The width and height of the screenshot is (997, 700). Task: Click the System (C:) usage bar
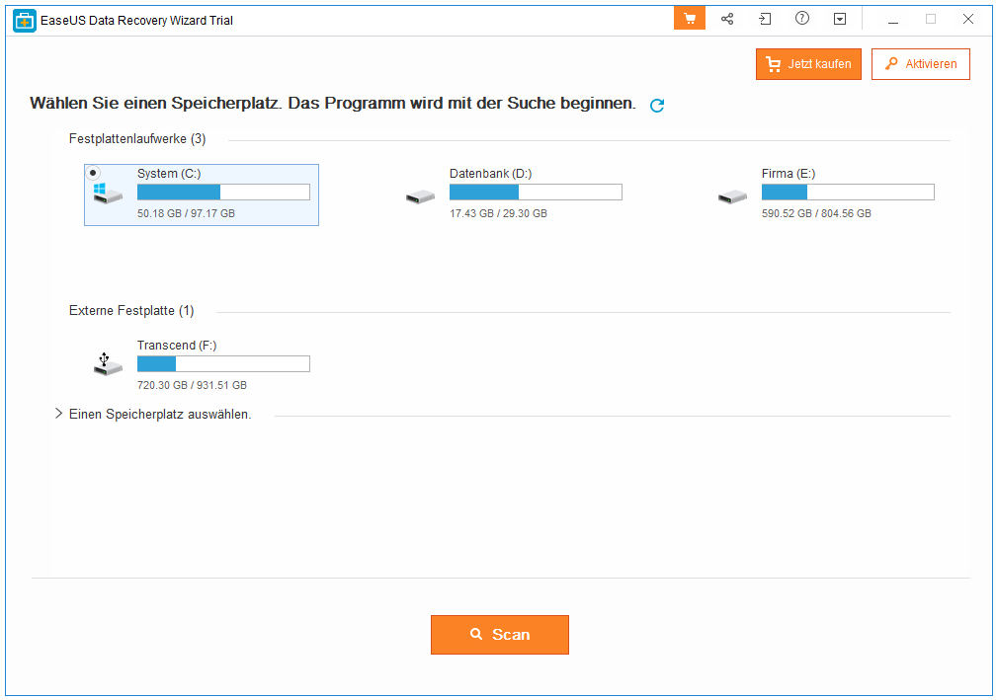point(223,192)
